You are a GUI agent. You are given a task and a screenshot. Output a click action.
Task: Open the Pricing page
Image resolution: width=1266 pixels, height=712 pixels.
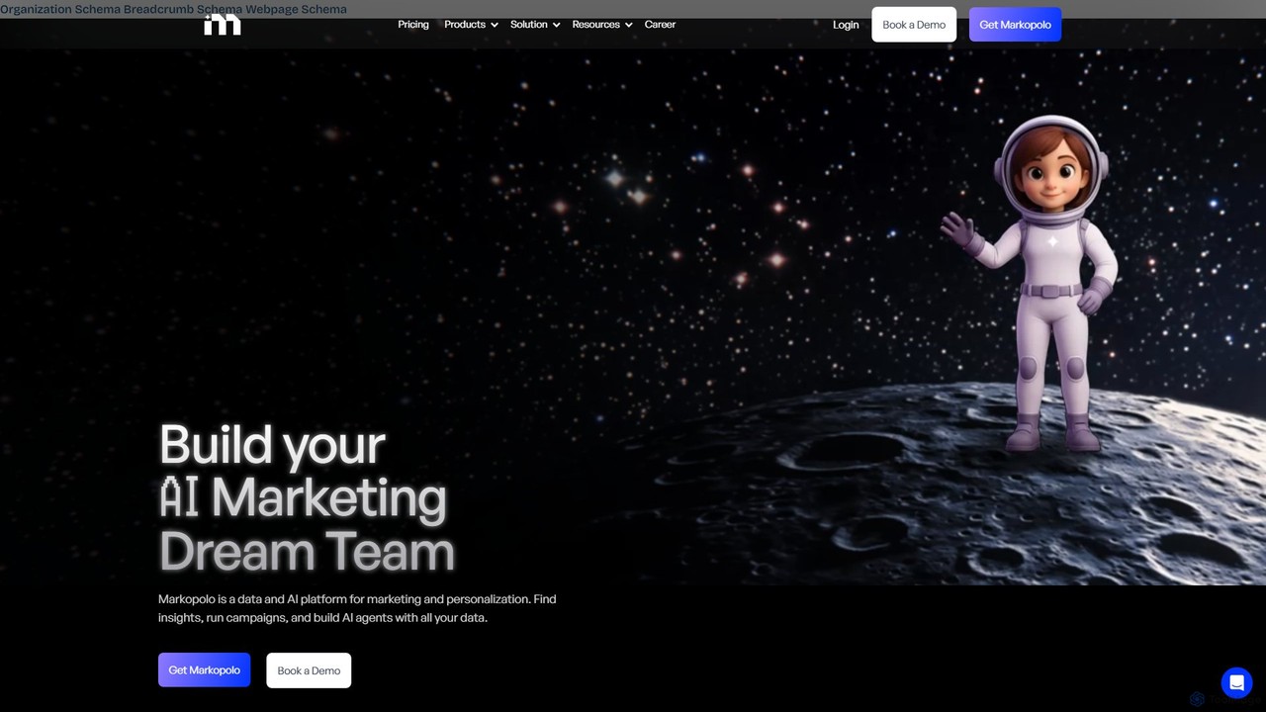[x=413, y=25]
